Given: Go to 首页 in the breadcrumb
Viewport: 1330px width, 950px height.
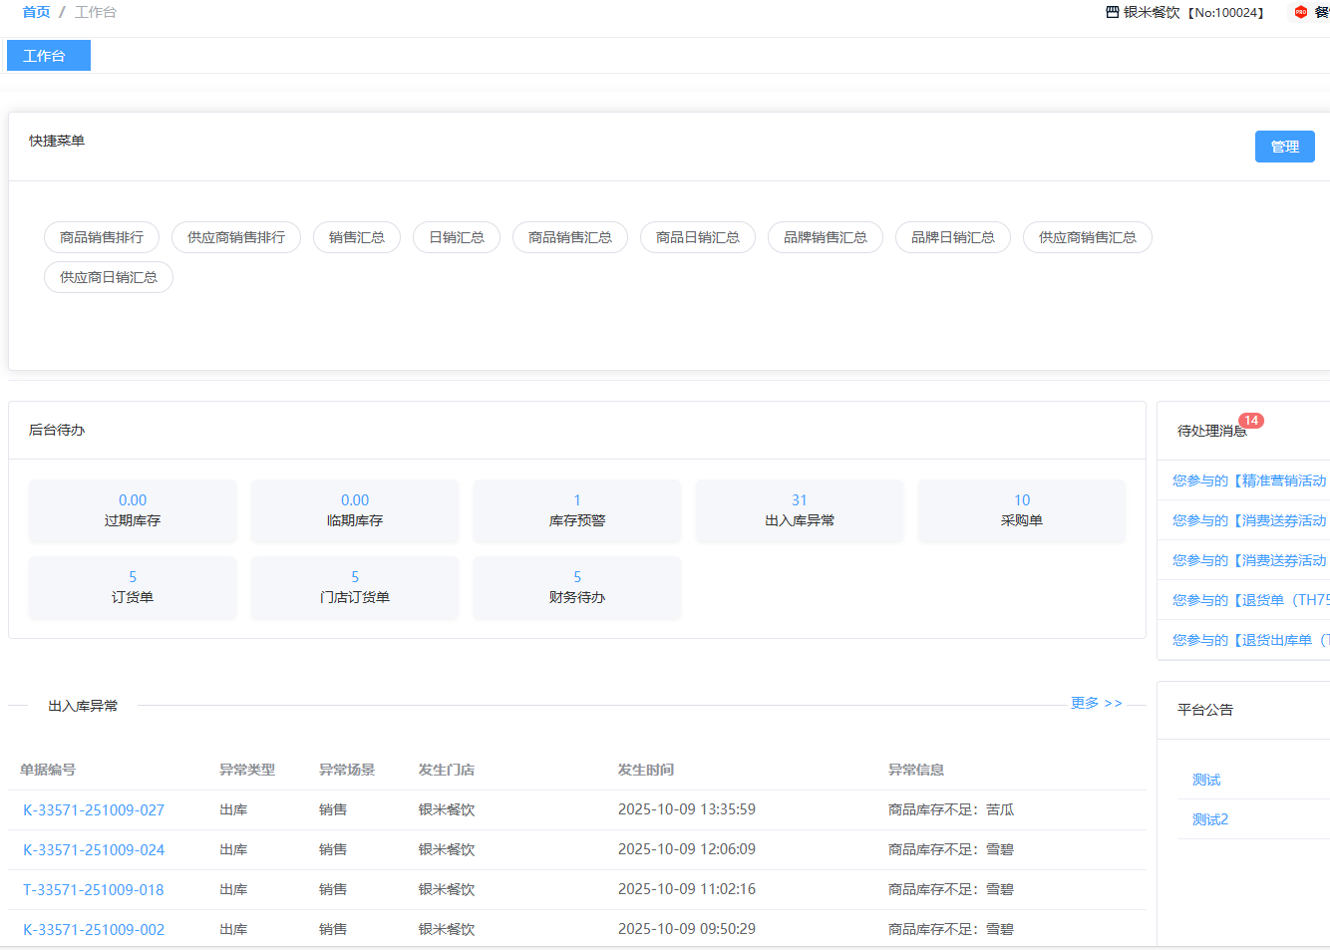Looking at the screenshot, I should click(36, 12).
